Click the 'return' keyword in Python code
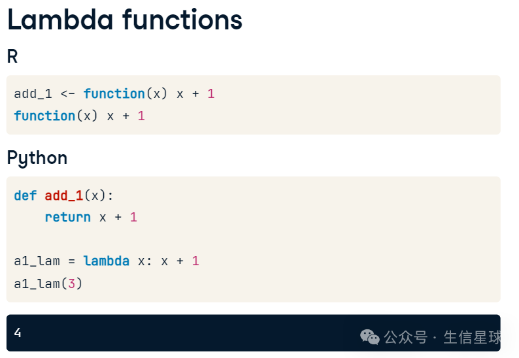Viewport: 519px width, 358px height. 67,218
